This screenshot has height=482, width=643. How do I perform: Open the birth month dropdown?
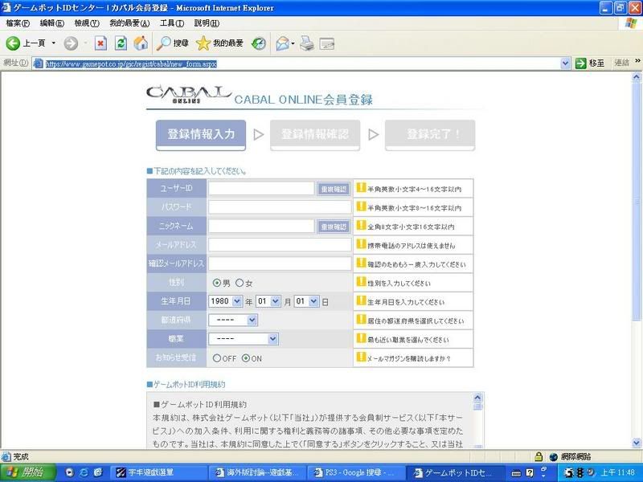(268, 301)
